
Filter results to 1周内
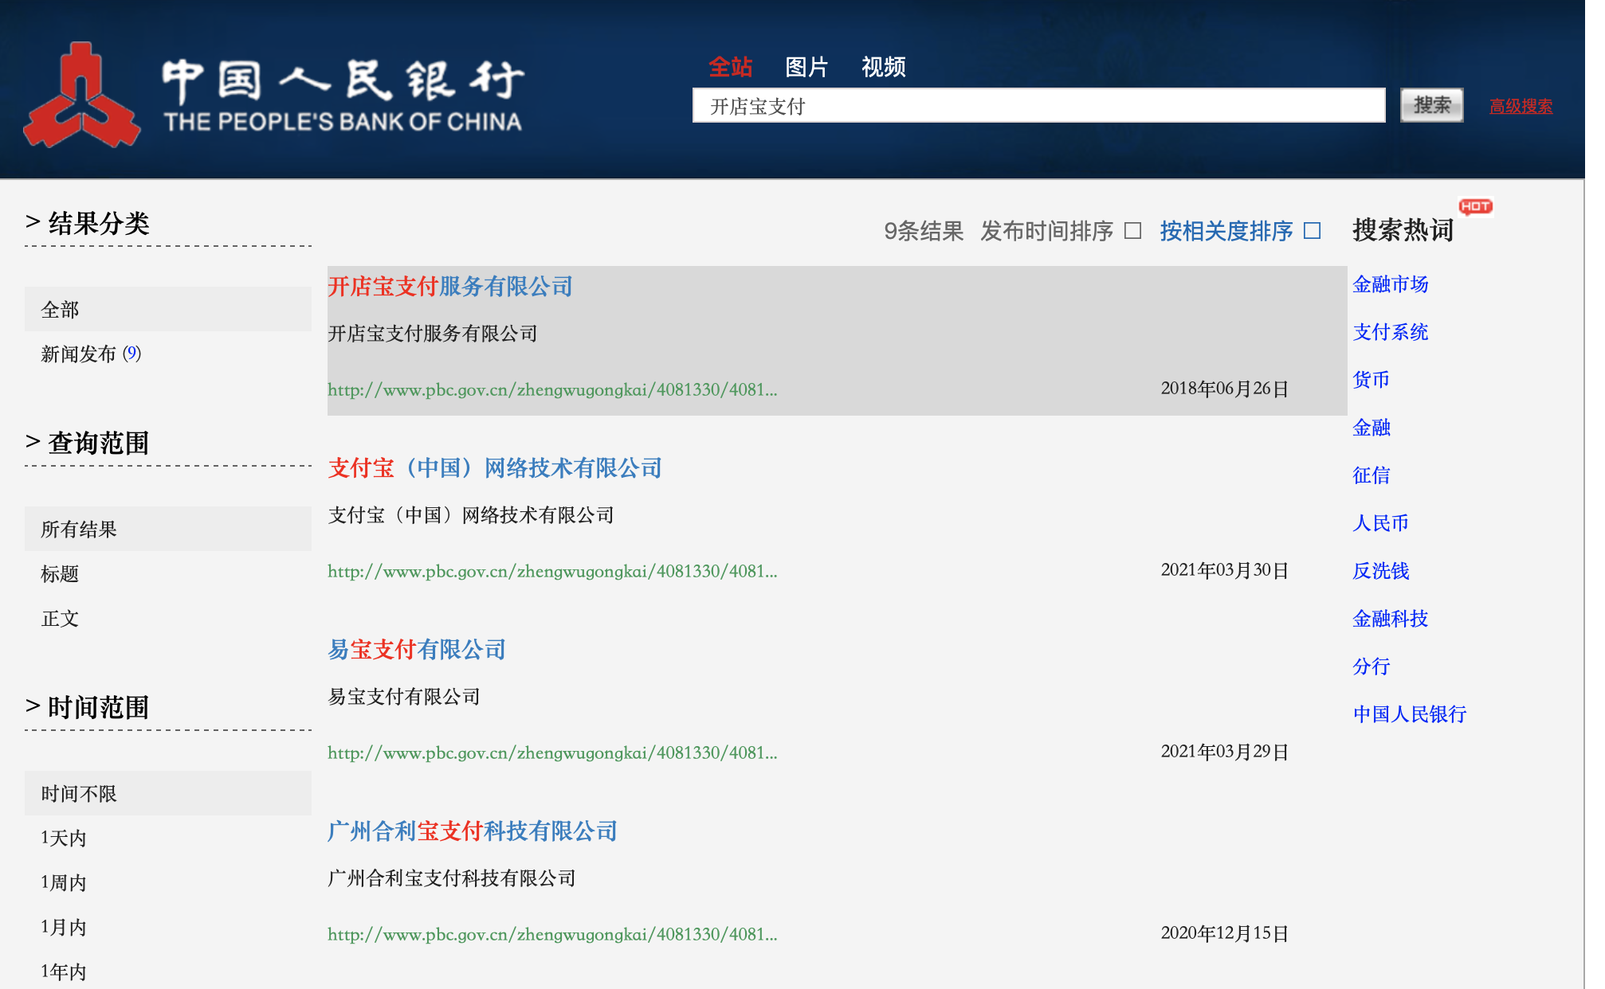63,882
